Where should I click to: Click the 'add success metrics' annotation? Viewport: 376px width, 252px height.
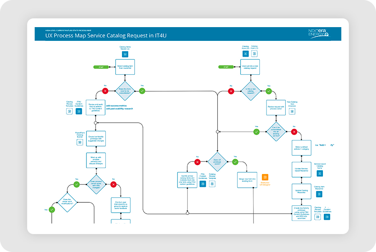point(116,106)
